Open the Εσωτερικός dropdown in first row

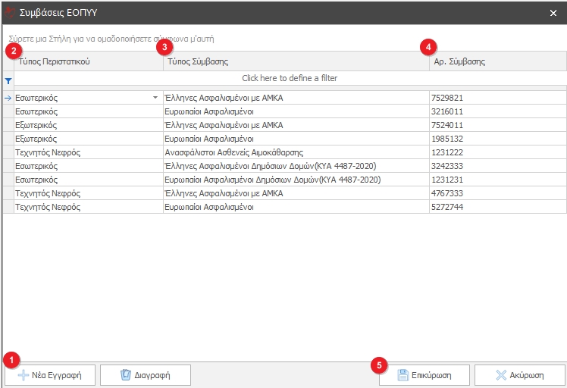[x=155, y=98]
